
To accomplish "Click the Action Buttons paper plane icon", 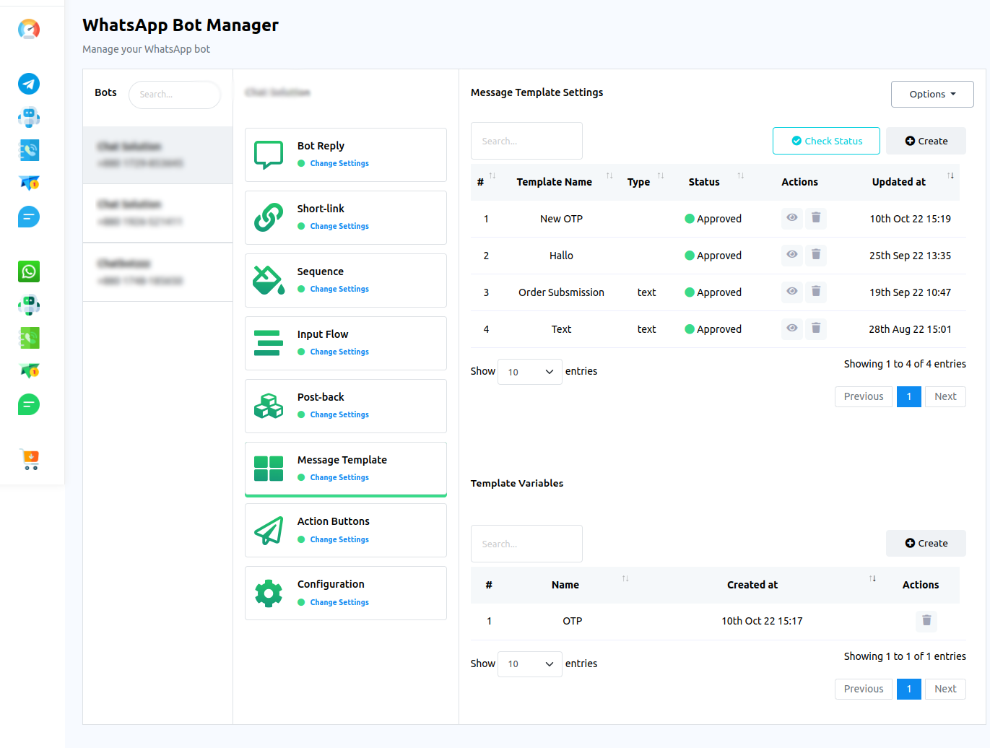I will click(268, 530).
